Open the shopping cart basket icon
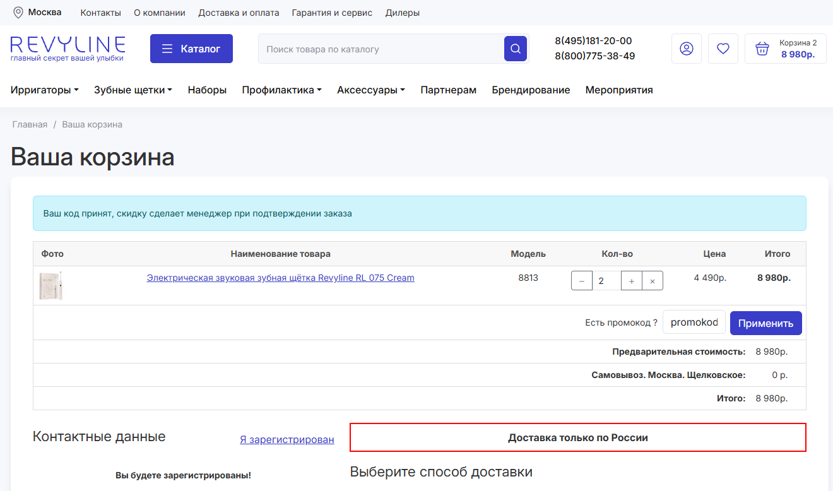833x491 pixels. coord(762,49)
